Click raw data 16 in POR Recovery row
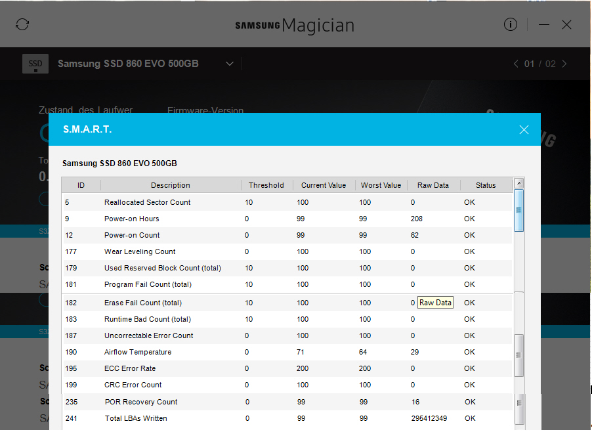 (x=415, y=402)
